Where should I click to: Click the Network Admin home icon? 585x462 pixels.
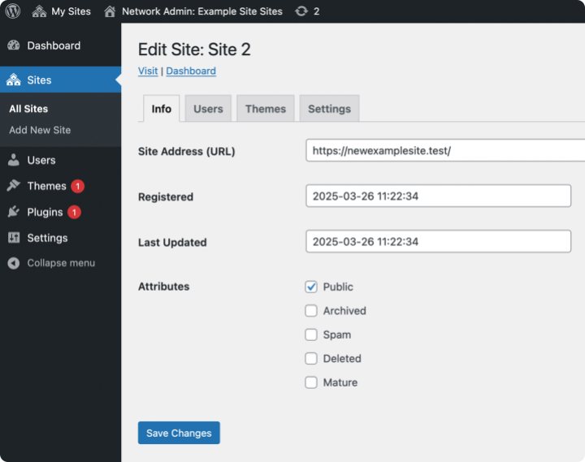point(110,11)
